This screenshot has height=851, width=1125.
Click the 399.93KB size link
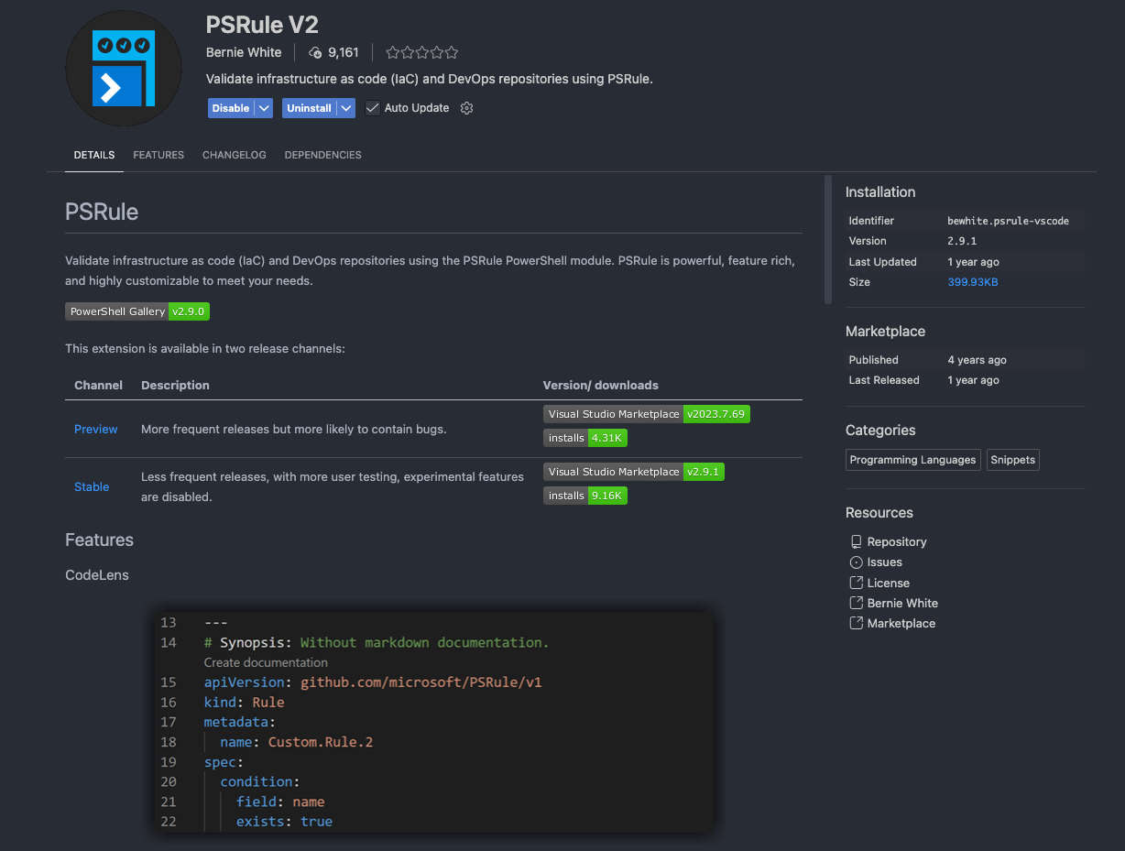973,282
